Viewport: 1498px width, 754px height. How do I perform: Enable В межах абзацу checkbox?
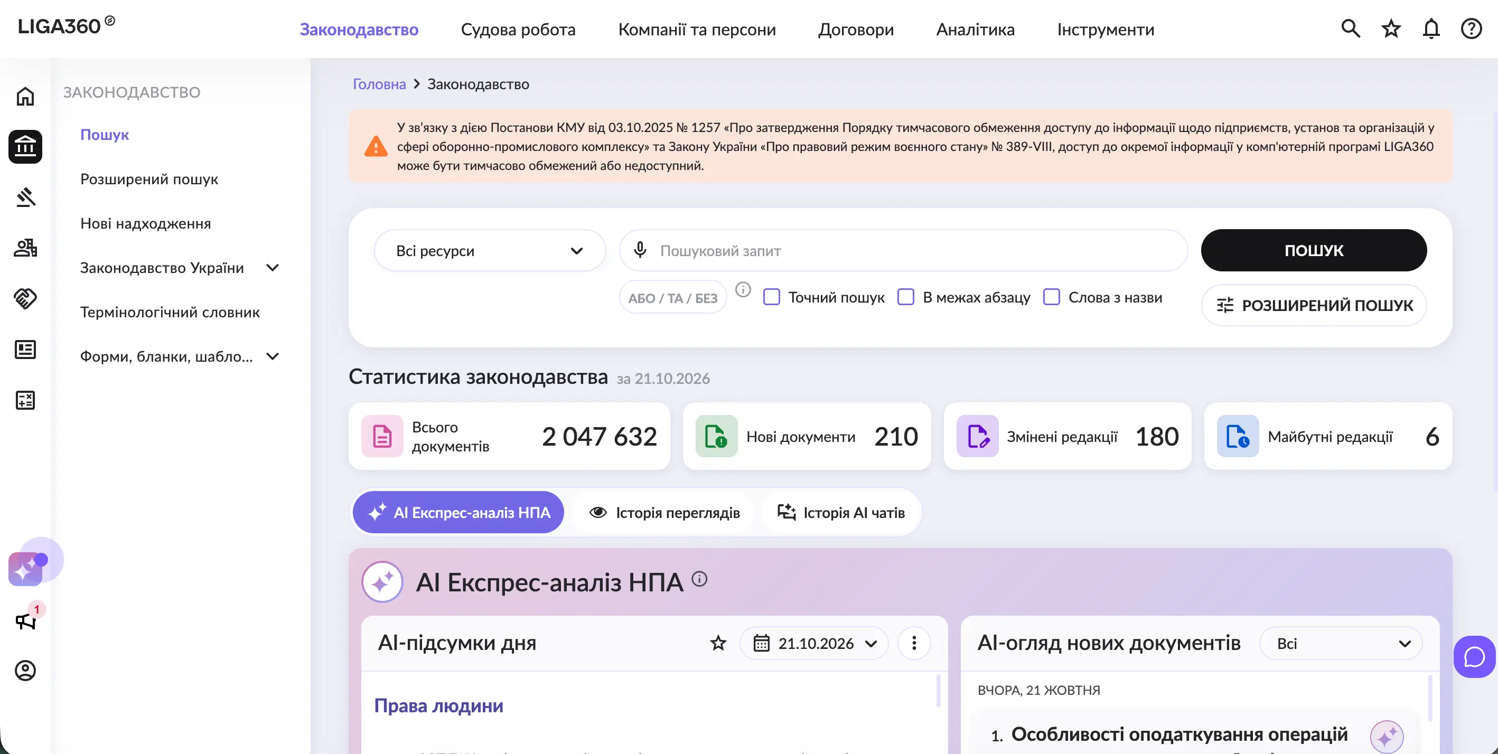point(905,297)
